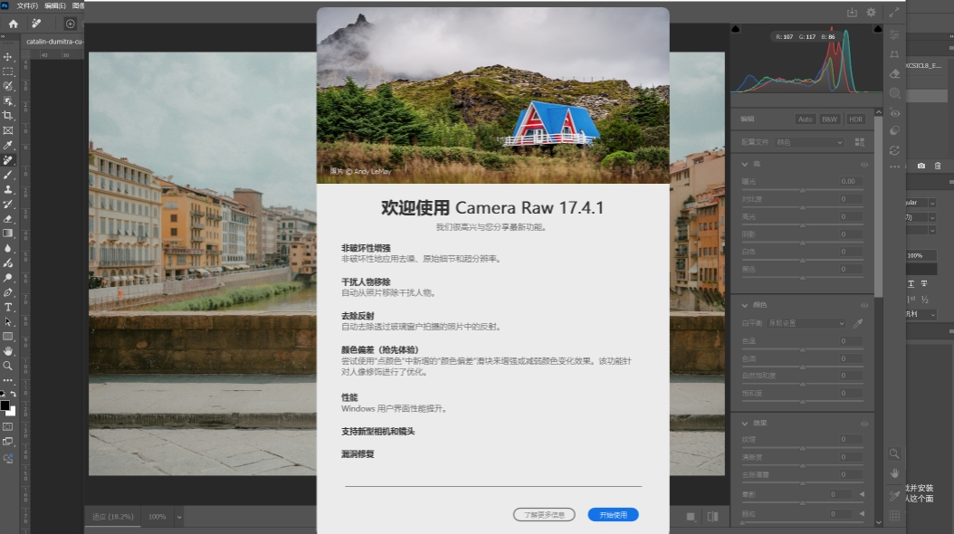Viewport: 954px width, 534px height.
Task: Toggle the shadow clipping warning
Action: 736,29
